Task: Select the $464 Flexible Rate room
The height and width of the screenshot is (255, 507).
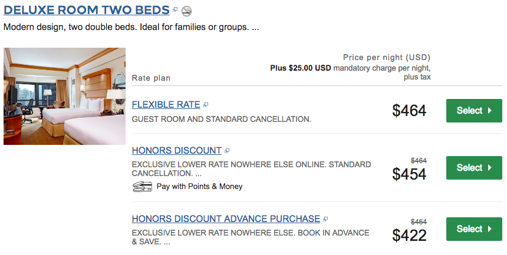Action: (474, 111)
